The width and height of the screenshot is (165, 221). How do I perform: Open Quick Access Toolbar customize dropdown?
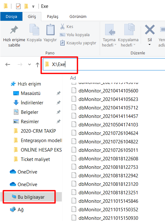(x=33, y=7)
